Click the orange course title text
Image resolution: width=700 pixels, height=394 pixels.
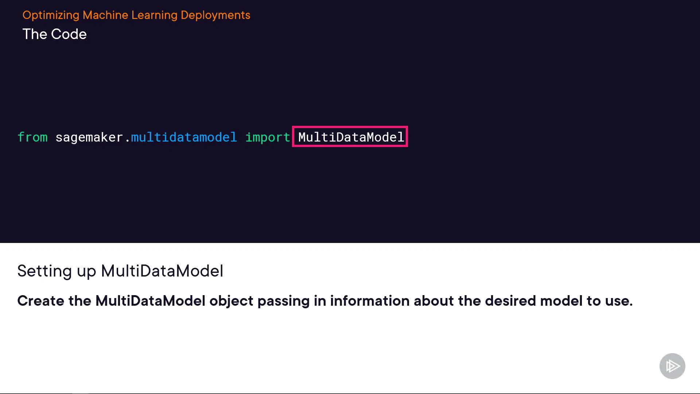click(x=136, y=15)
